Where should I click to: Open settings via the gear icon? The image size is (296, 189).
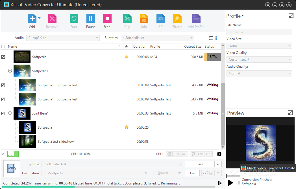(219, 154)
